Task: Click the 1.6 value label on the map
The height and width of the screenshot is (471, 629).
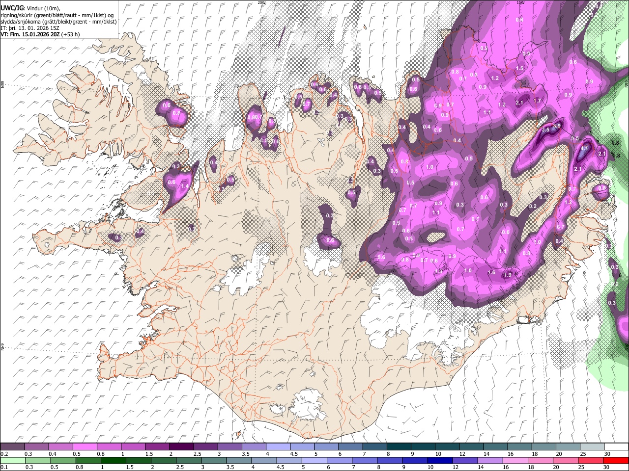Action: click(x=491, y=272)
